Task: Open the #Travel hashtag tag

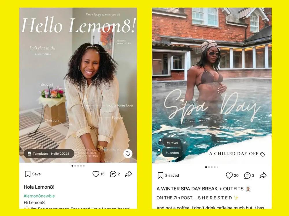Action: [172, 143]
